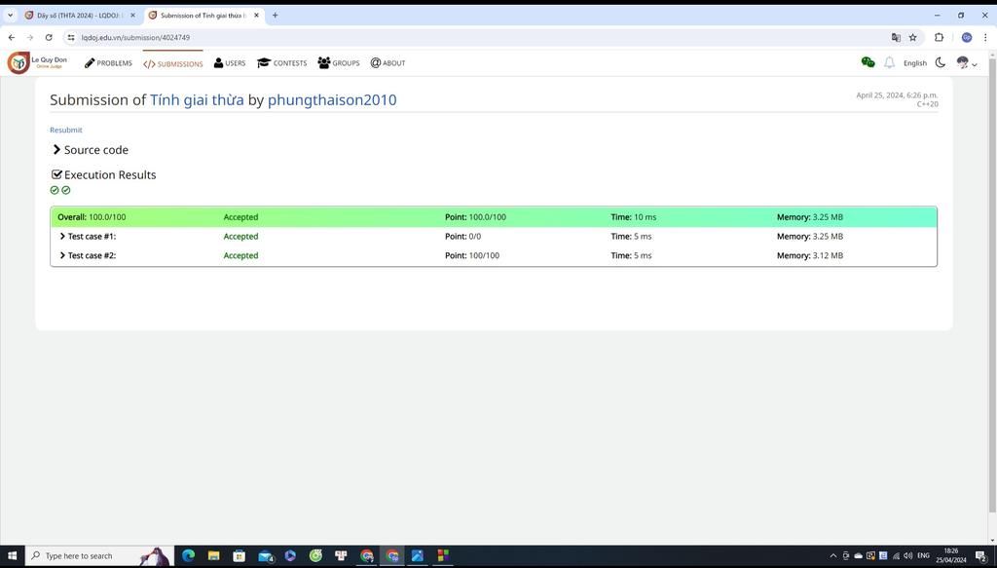Open Microsoft Store from the taskbar
997x568 pixels.
coord(240,556)
